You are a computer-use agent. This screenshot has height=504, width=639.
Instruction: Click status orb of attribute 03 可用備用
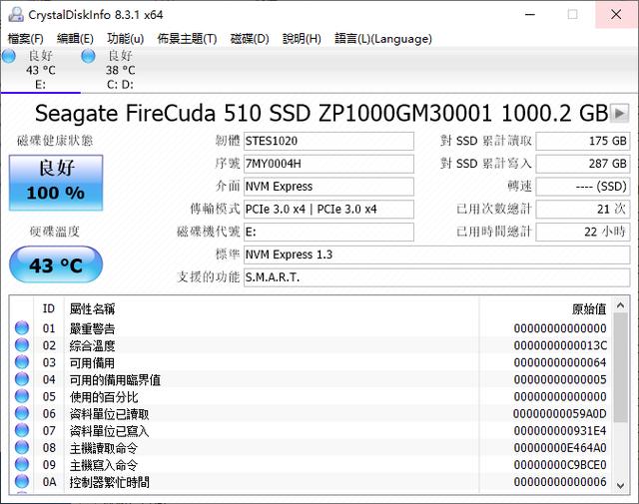22,362
